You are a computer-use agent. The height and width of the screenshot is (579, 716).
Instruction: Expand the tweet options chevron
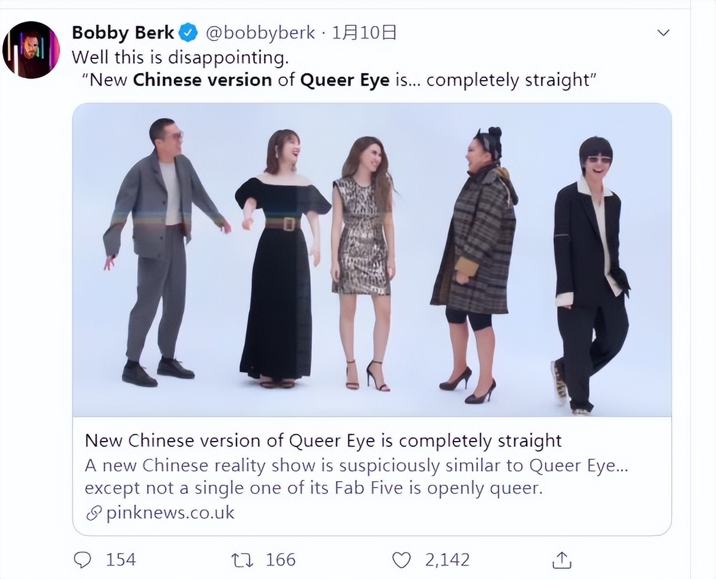tap(664, 33)
